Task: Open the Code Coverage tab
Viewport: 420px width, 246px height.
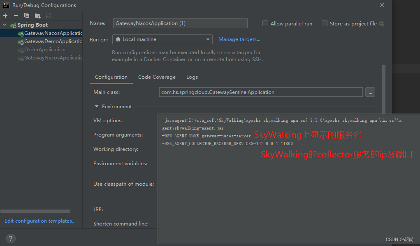Action: [x=157, y=77]
